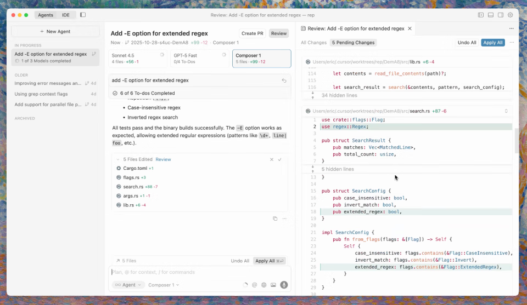Accept edited files with the checkmark icon
527x305 pixels.
(x=279, y=159)
